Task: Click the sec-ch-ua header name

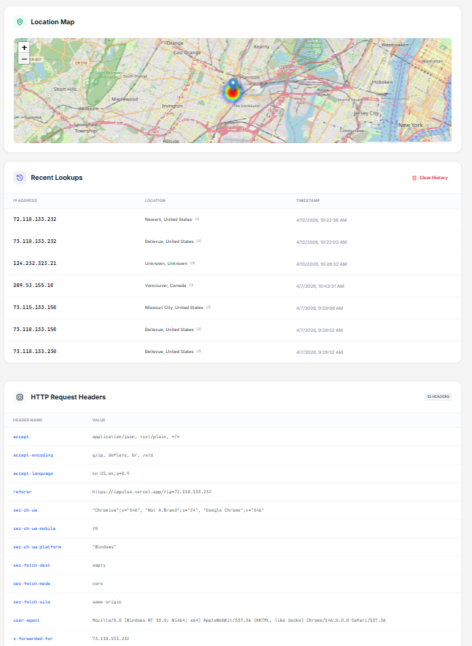Action: point(25,510)
